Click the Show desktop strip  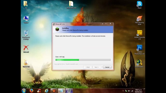(x=144, y=91)
